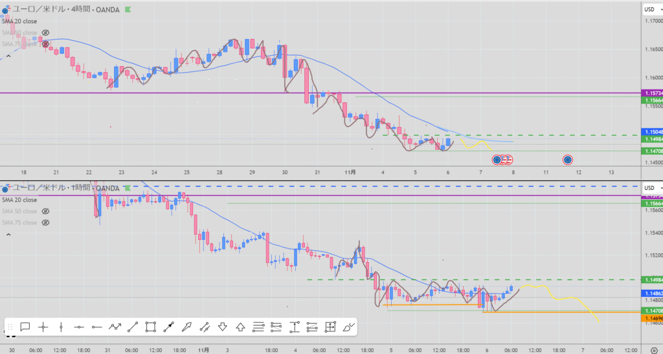Select the rectangle shape tool
This screenshot has height=354, width=663.
click(x=150, y=327)
